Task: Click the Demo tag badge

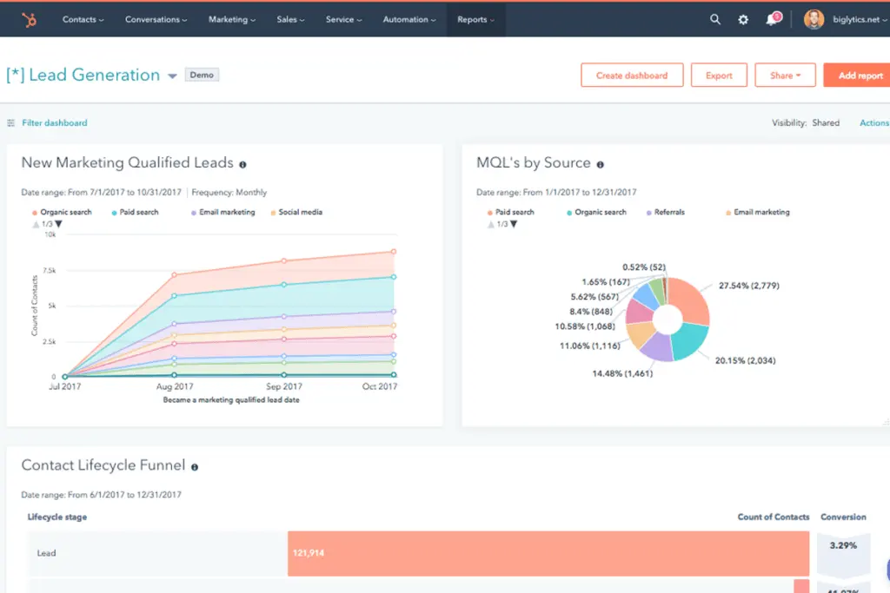Action: [x=202, y=75]
